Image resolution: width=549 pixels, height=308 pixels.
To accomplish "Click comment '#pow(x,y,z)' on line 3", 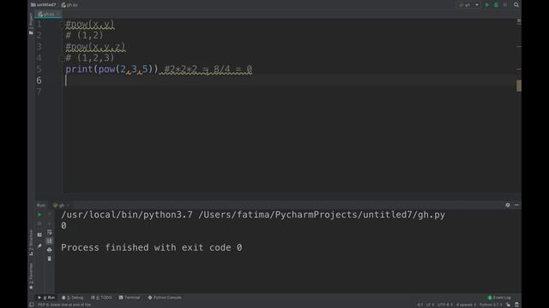I will (x=95, y=46).
